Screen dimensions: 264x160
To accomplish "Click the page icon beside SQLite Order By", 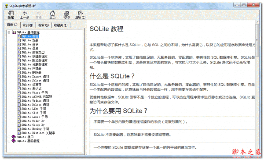I will click(19, 121).
